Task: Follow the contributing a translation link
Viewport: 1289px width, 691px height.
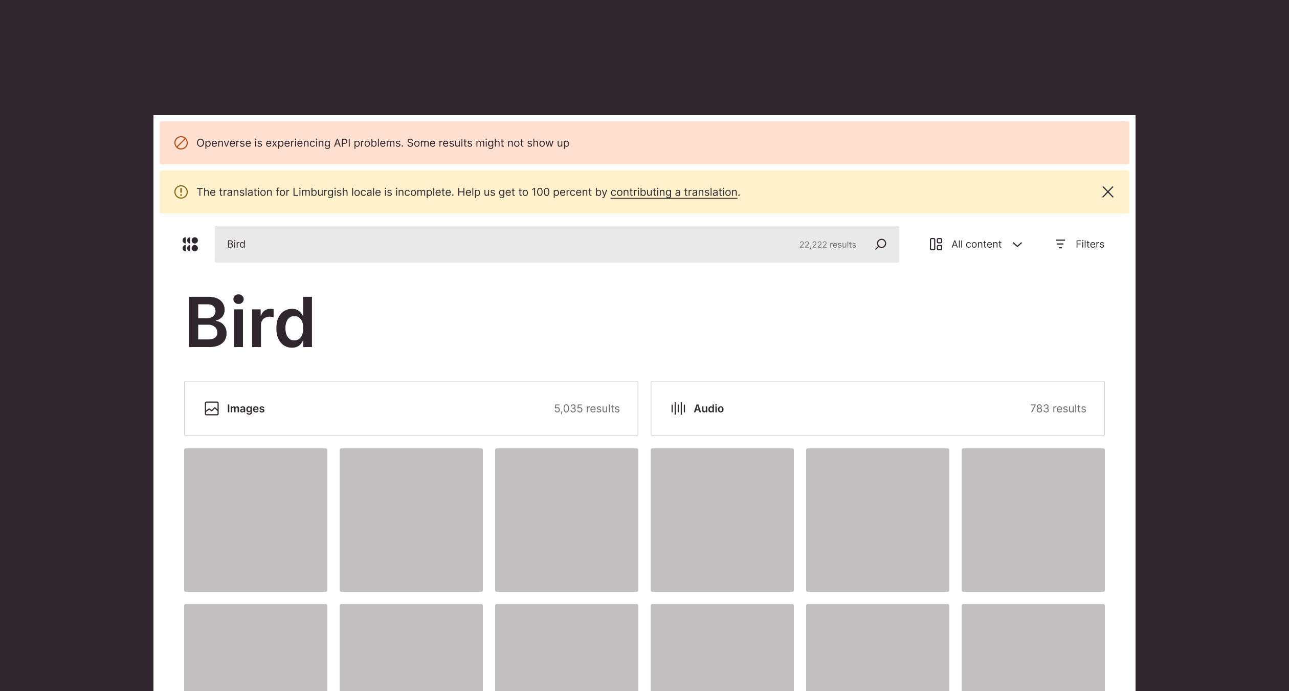Action: 674,192
